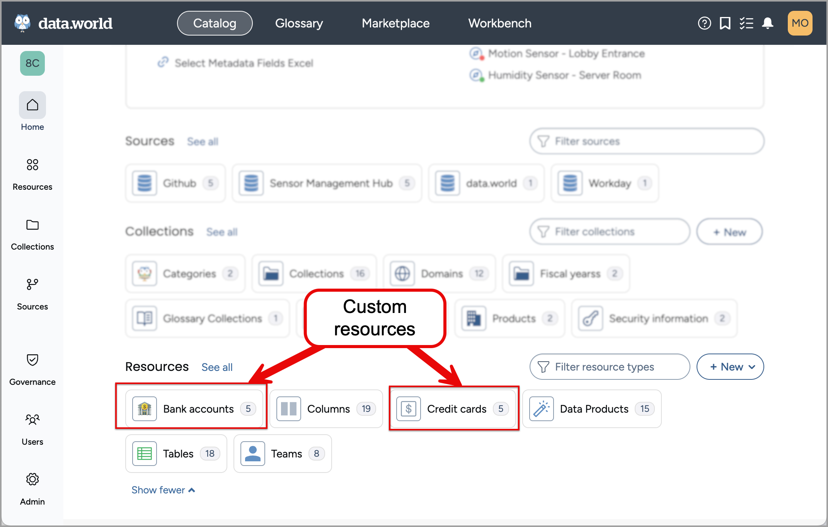The width and height of the screenshot is (828, 527).
Task: Click See all next to Sources
Action: (x=202, y=141)
